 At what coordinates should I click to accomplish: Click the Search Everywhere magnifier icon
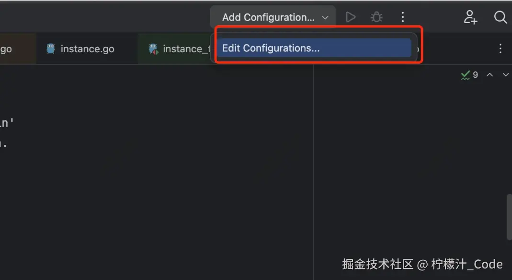coord(501,17)
